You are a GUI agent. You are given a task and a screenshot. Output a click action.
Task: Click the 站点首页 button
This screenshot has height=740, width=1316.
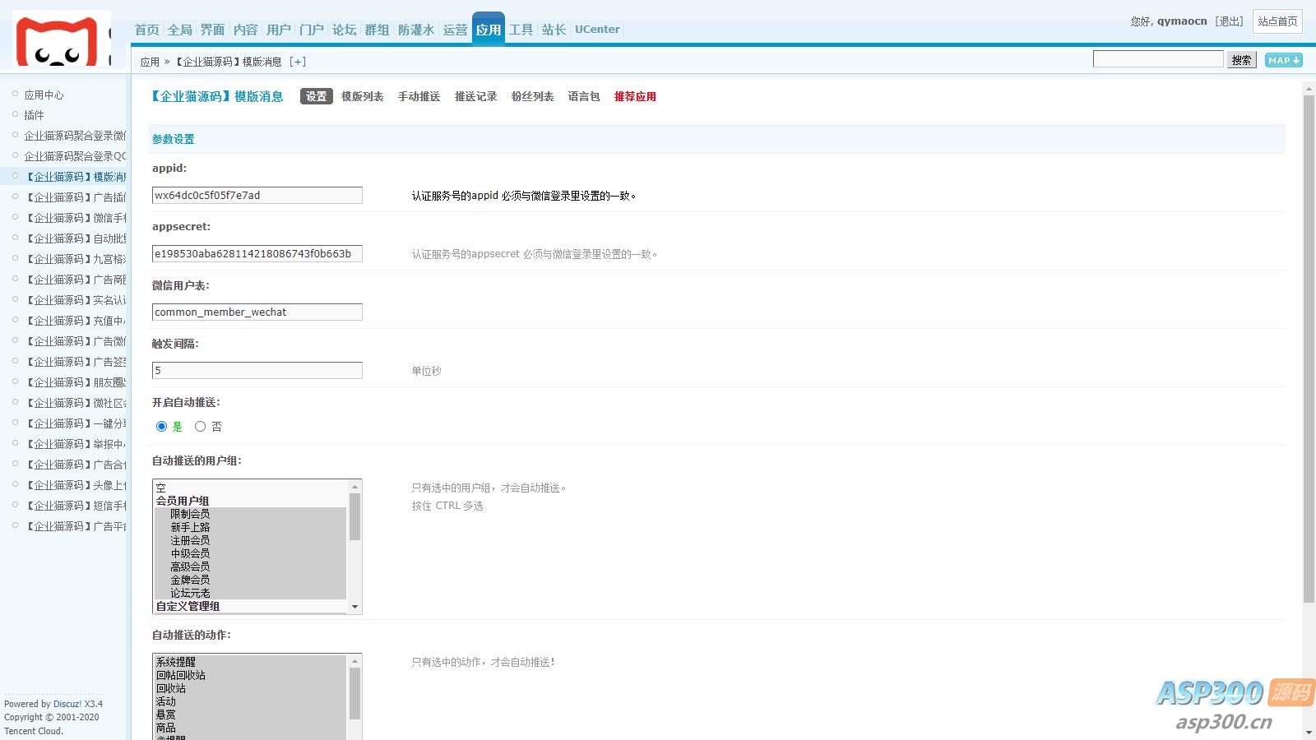[x=1277, y=22]
